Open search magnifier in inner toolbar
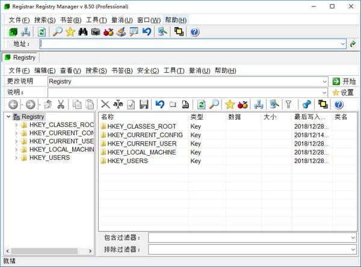The width and height of the screenshot is (361, 267). (214, 105)
